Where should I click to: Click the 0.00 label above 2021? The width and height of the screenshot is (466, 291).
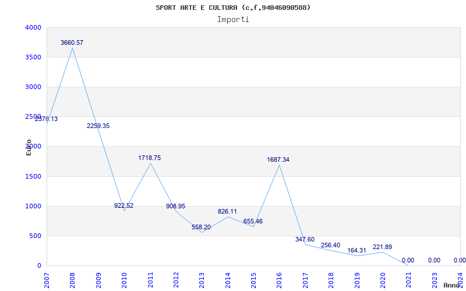(x=408, y=260)
